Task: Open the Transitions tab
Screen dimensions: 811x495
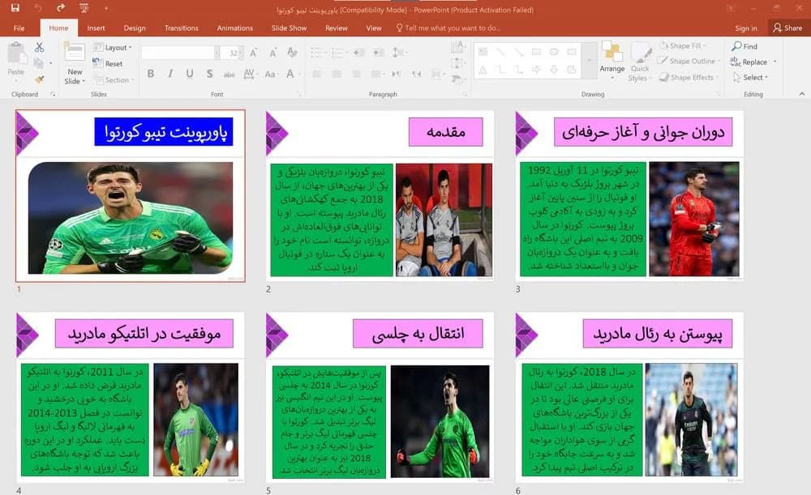Action: (181, 28)
